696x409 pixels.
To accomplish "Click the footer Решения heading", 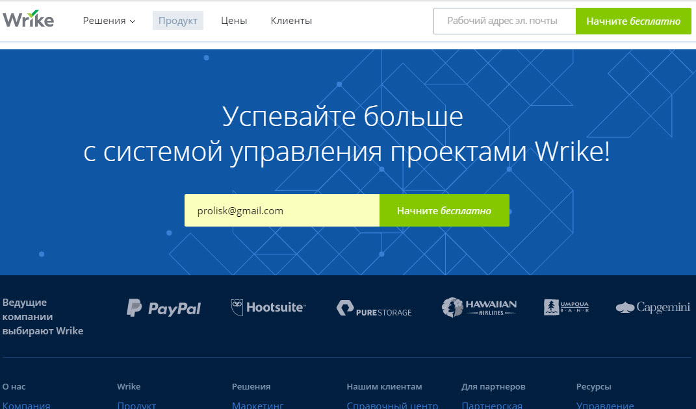I will [x=251, y=386].
